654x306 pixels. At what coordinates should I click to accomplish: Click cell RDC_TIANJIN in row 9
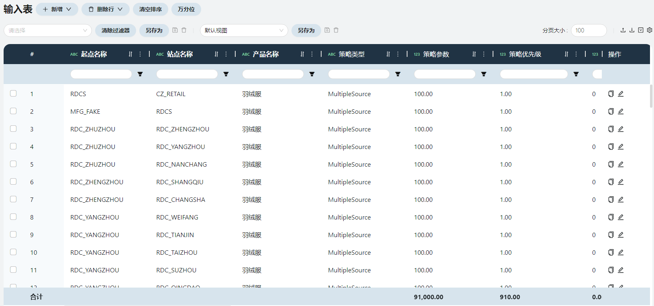(x=175, y=235)
